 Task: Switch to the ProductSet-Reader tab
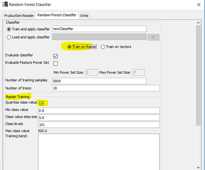tap(19, 16)
